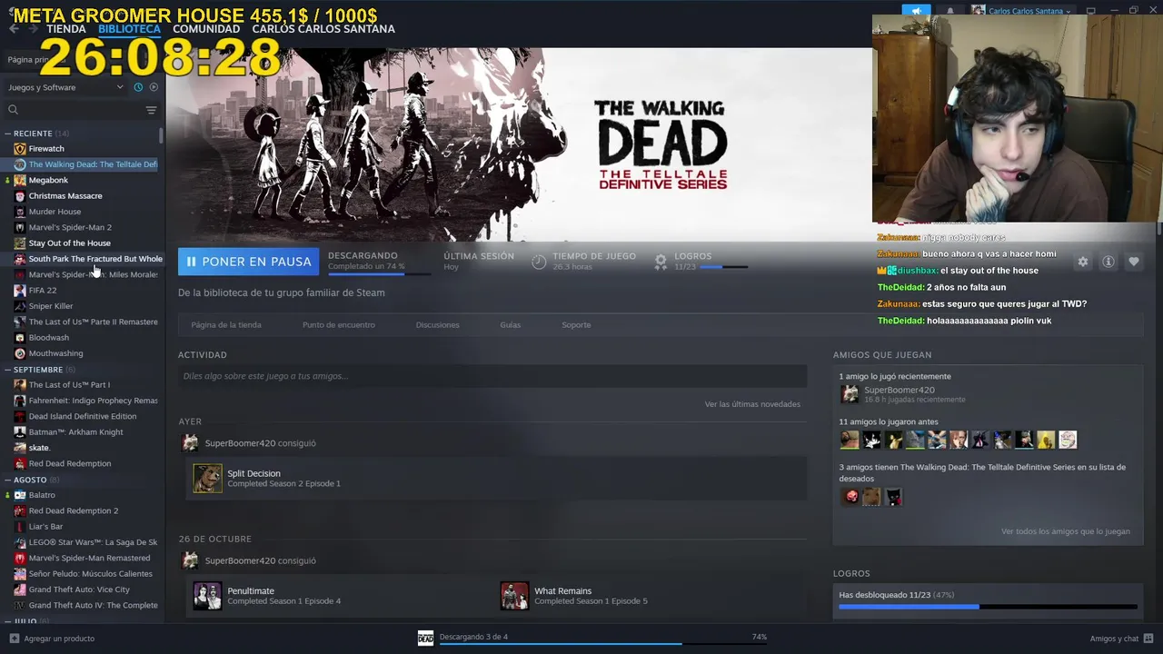Image resolution: width=1163 pixels, height=654 pixels.
Task: Show game information icon
Action: [x=1108, y=262]
